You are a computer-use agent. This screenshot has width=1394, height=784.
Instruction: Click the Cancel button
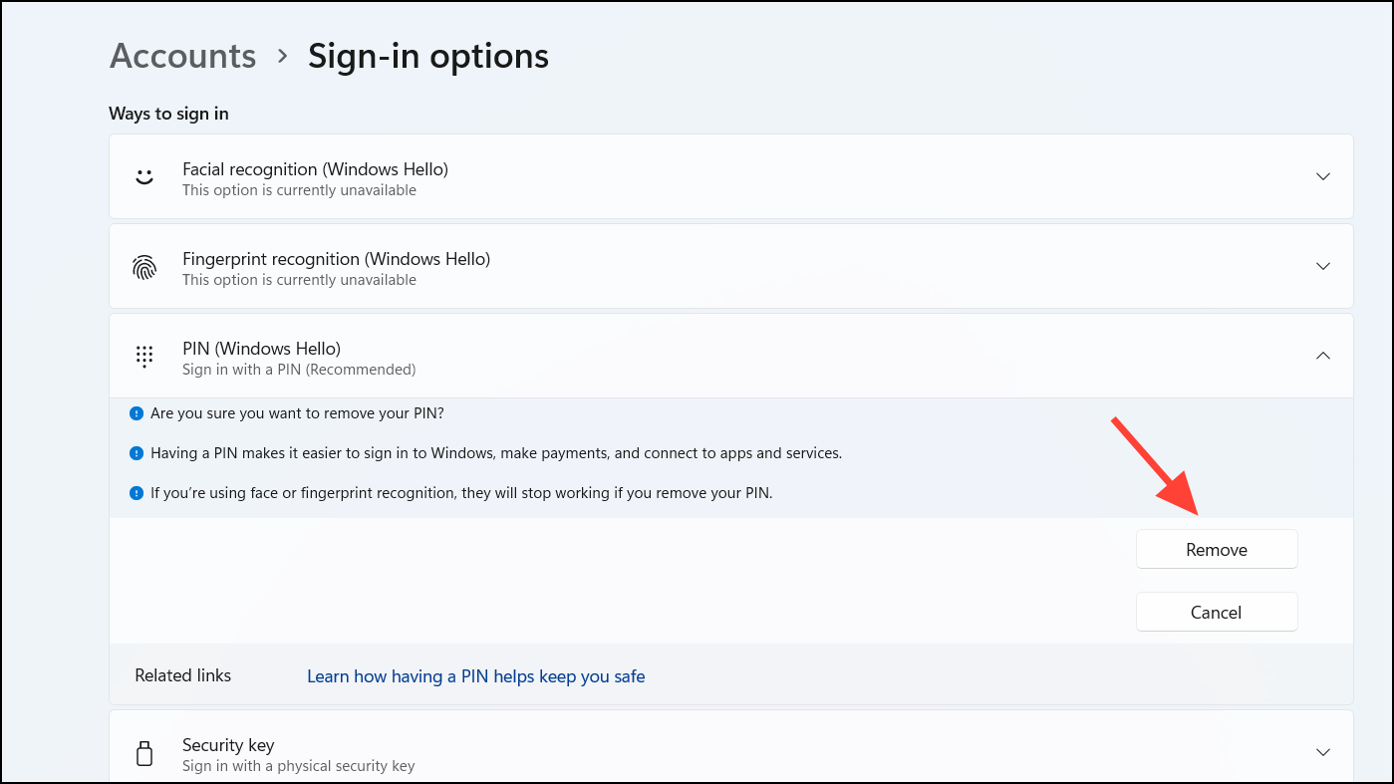tap(1217, 612)
